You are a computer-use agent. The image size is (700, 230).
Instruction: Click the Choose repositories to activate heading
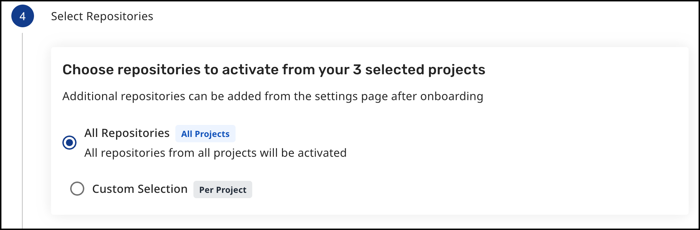pyautogui.click(x=273, y=70)
